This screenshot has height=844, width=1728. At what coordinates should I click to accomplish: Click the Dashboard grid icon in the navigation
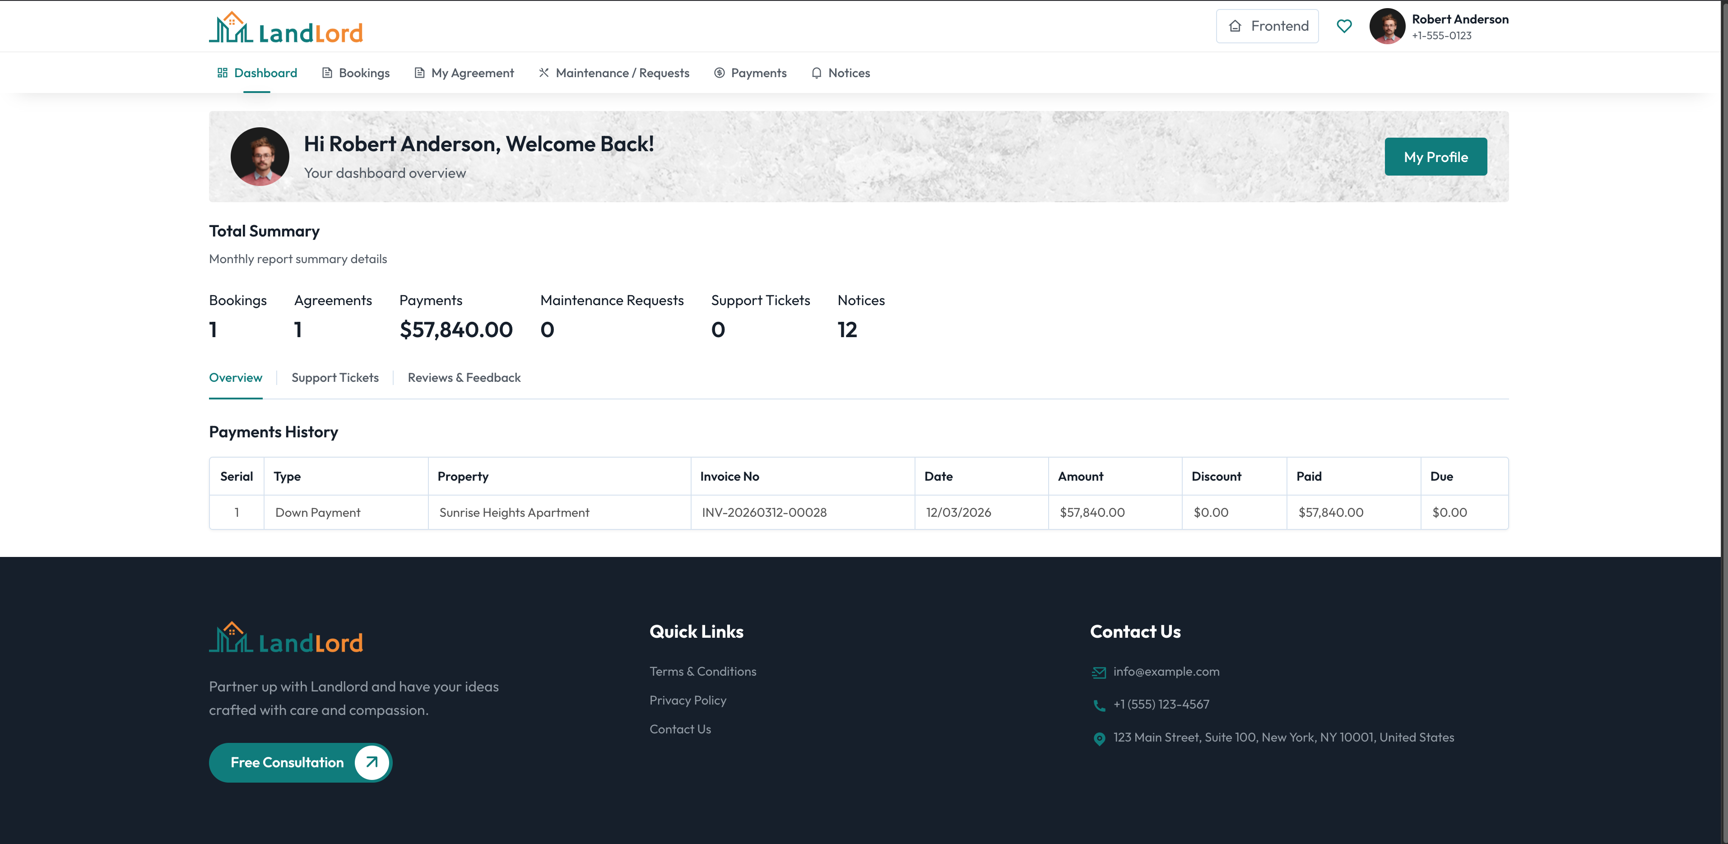click(223, 73)
